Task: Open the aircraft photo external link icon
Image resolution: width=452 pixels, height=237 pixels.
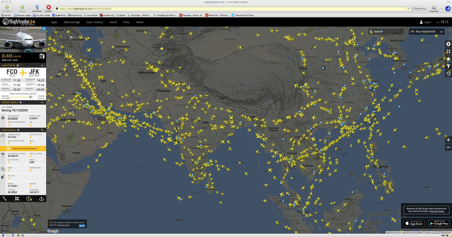Action: click(44, 50)
